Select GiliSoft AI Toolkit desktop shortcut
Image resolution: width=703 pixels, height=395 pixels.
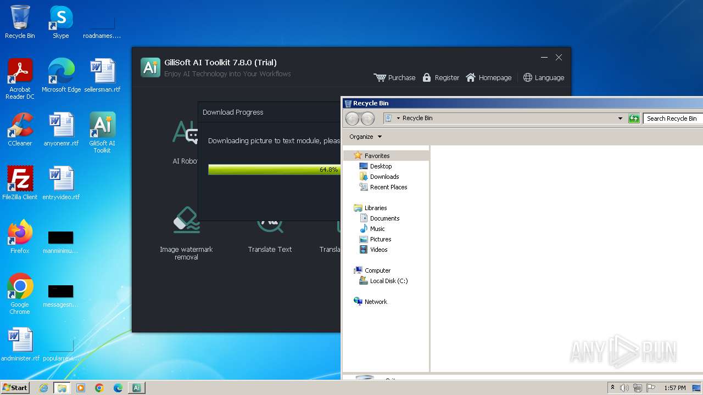(x=102, y=133)
